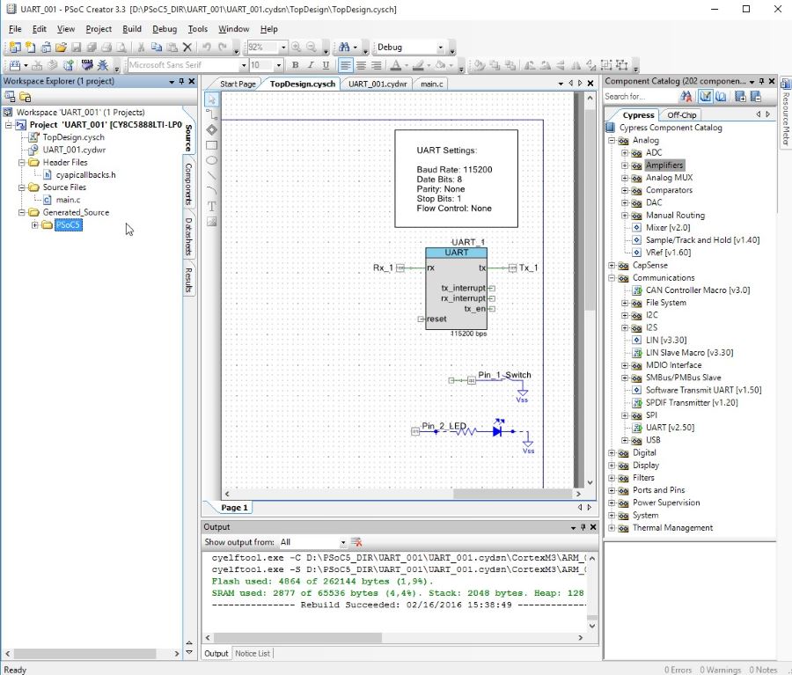
Task: Open the Debug menu
Action: pos(165,29)
